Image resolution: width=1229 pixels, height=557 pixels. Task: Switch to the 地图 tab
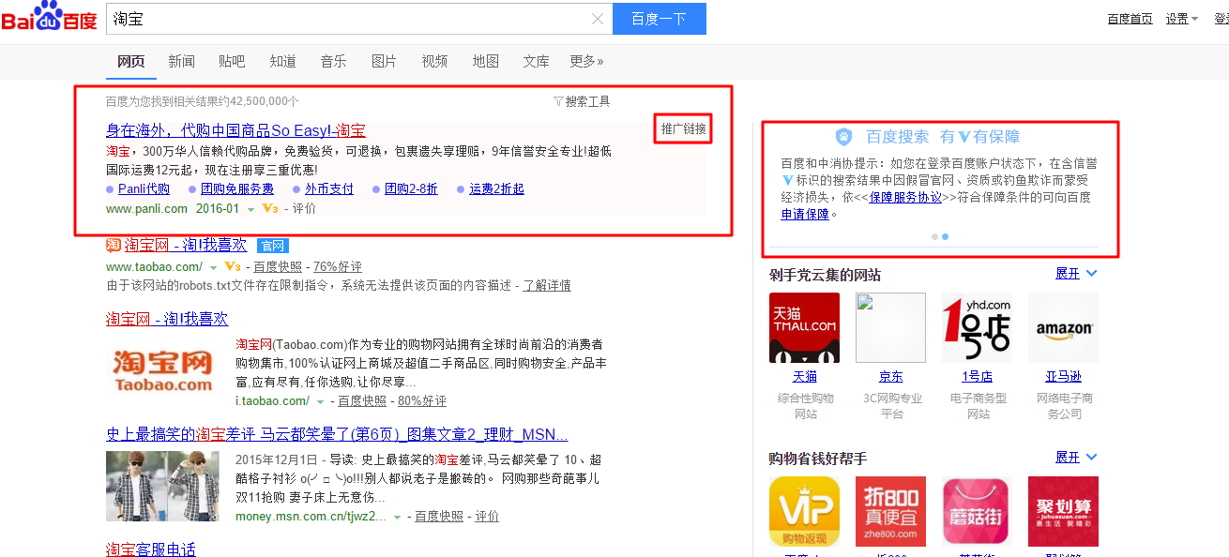[485, 61]
